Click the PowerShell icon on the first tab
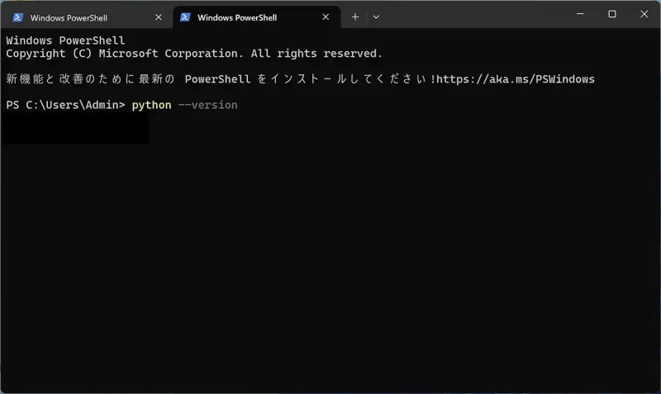Viewport: 661px width, 394px height. click(17, 17)
